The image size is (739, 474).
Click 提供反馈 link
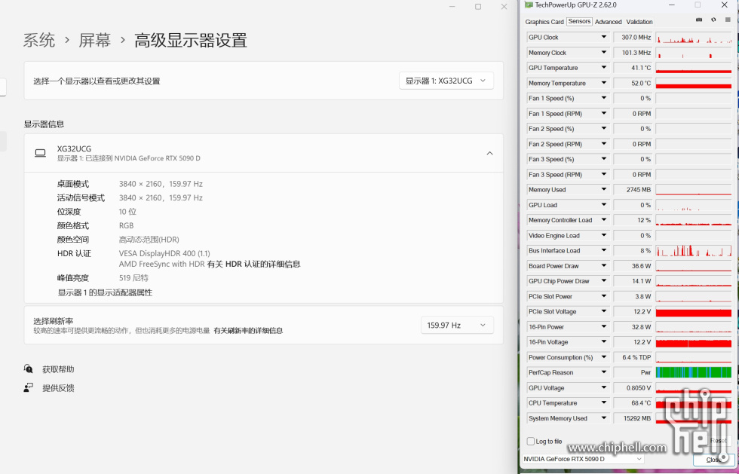59,388
